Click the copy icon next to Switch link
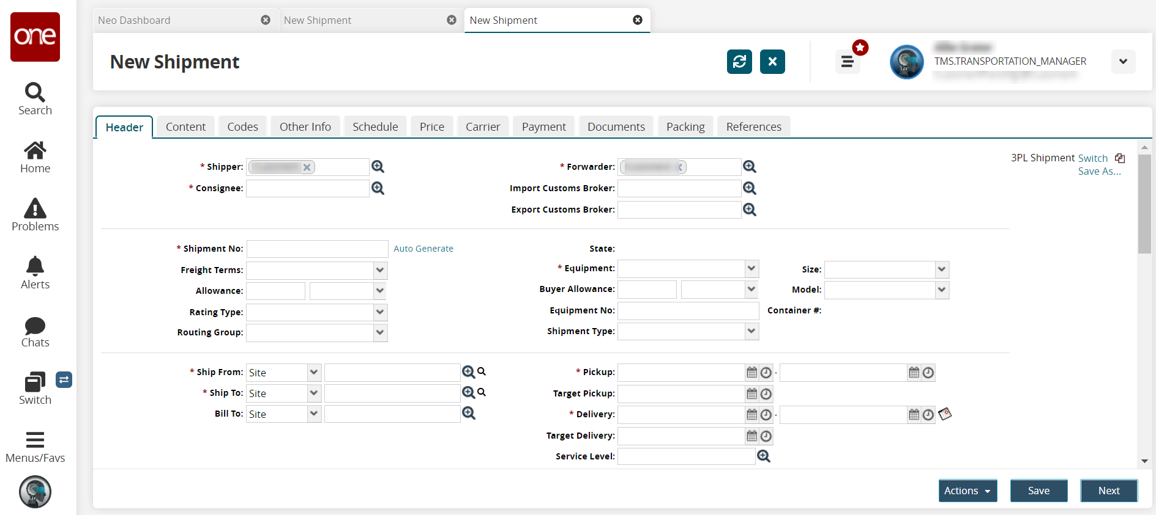 [x=1120, y=158]
